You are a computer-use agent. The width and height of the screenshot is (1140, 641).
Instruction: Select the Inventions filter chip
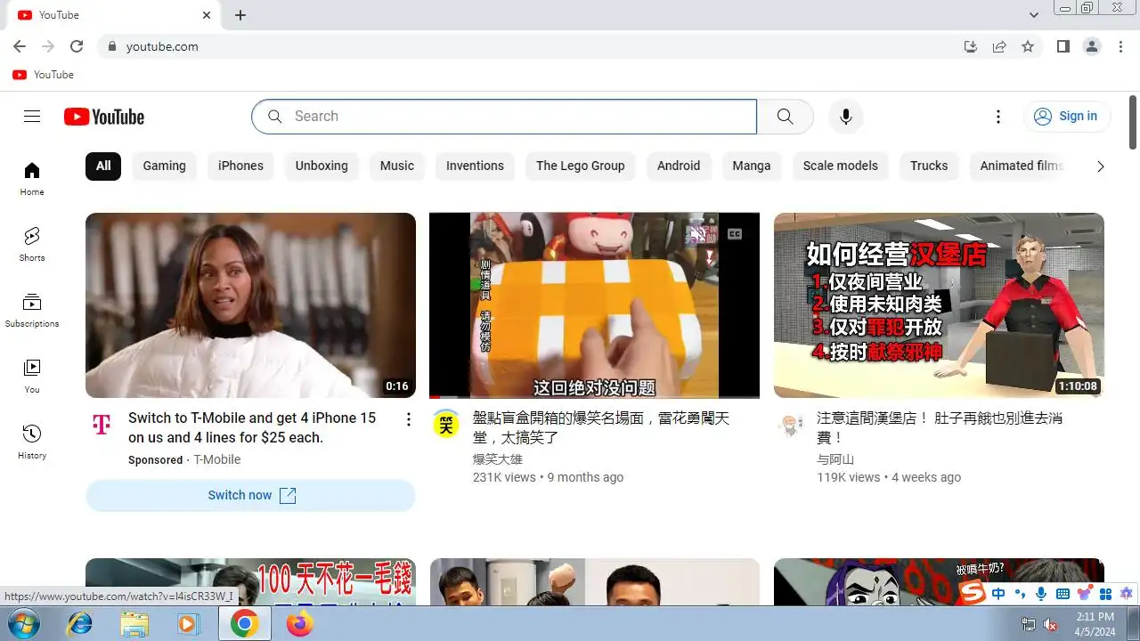click(x=475, y=166)
